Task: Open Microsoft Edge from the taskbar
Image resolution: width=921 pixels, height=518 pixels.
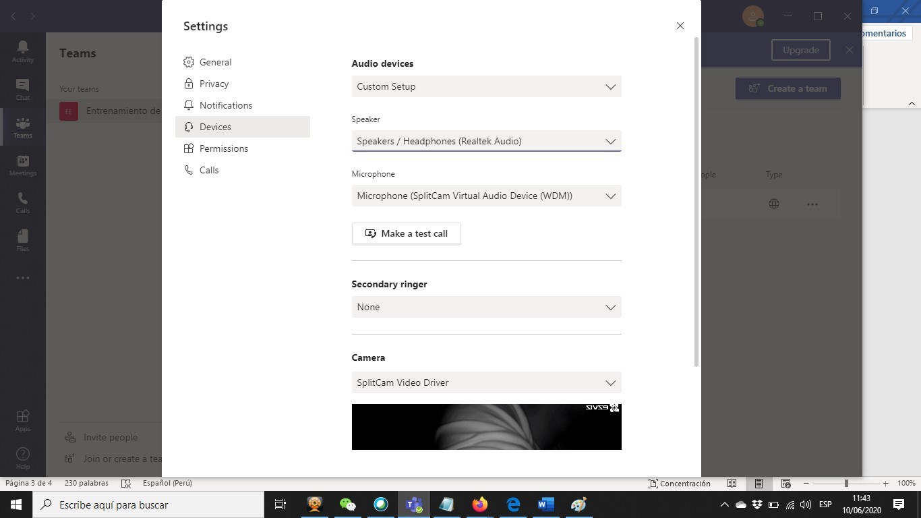Action: (x=513, y=505)
